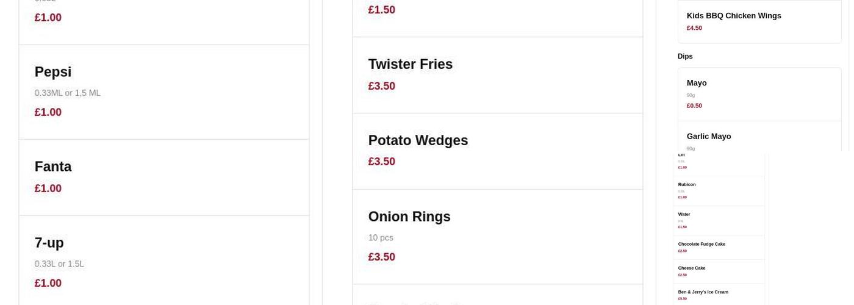Select Rubicon in the small menu list

tap(687, 185)
